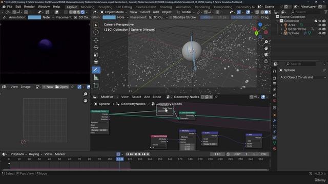Open the Material properties tab

tap(275, 149)
